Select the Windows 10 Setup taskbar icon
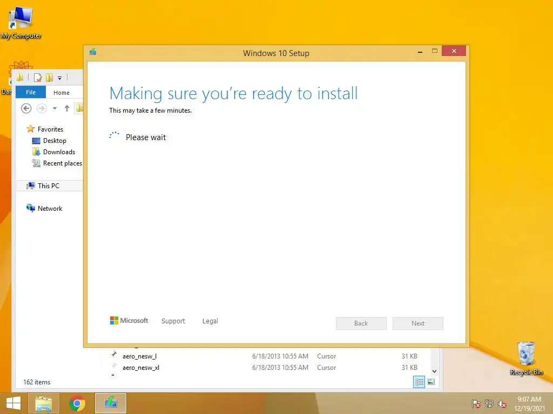This screenshot has height=414, width=553. [x=110, y=403]
